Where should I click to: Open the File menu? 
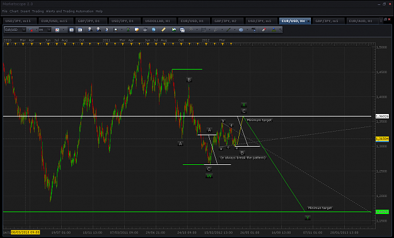[x=4, y=11]
